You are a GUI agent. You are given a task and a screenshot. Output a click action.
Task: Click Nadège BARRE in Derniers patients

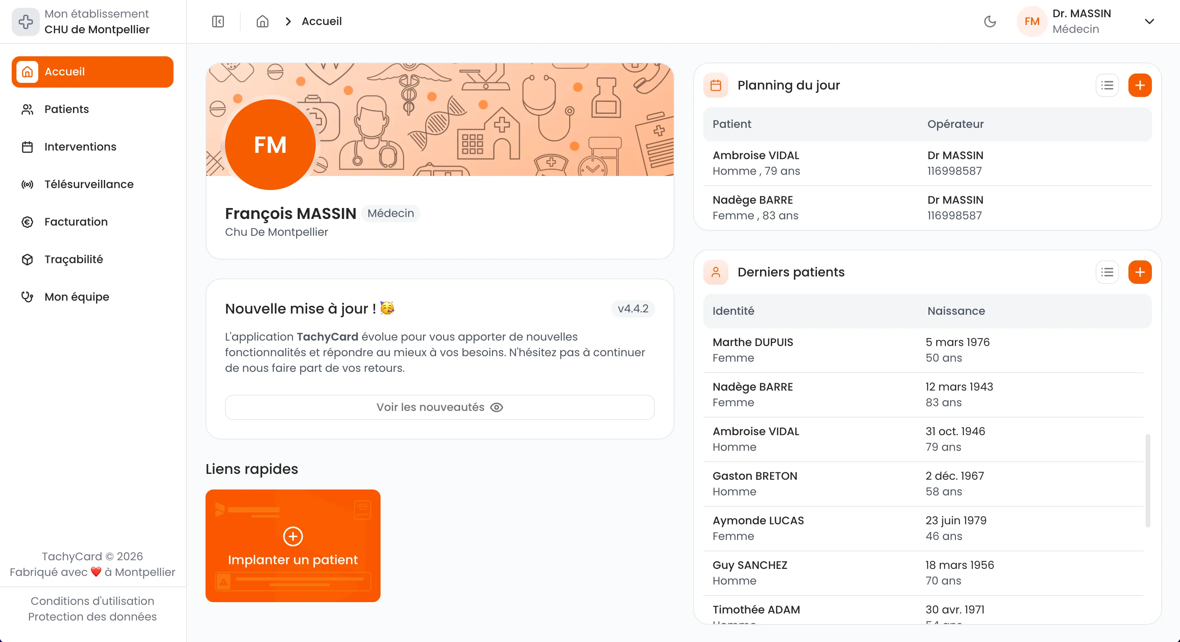pos(923,395)
